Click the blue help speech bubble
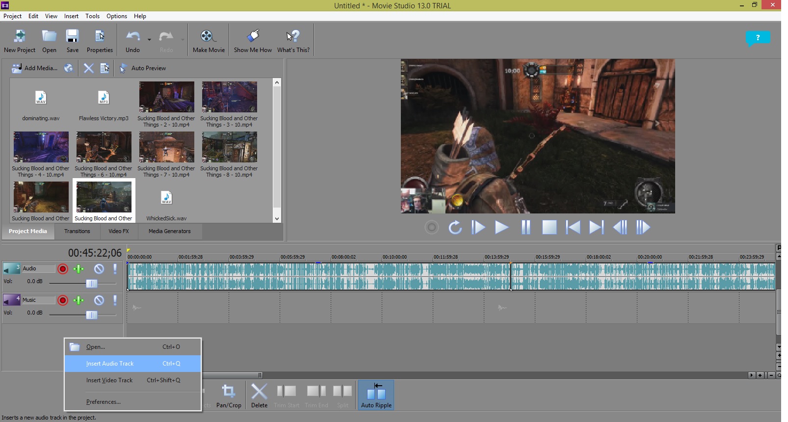 [758, 38]
